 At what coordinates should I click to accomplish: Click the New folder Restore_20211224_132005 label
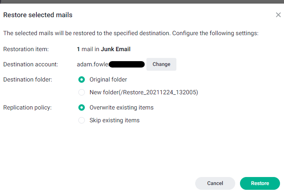144,92
